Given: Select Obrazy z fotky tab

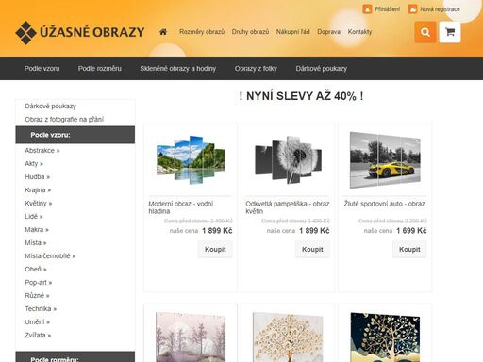Looking at the screenshot, I should [x=256, y=68].
